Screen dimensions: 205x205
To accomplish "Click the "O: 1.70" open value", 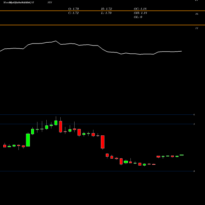I will click(x=73, y=9).
